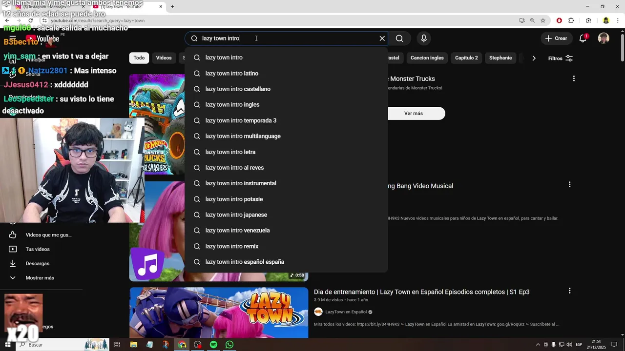
Task: Open YouTube notifications bell
Action: (583, 39)
